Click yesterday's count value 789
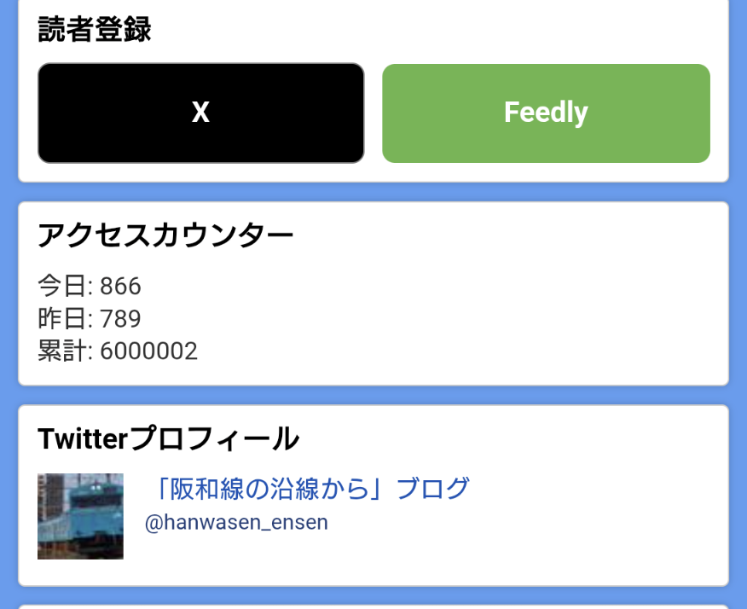The width and height of the screenshot is (747, 609). 120,318
